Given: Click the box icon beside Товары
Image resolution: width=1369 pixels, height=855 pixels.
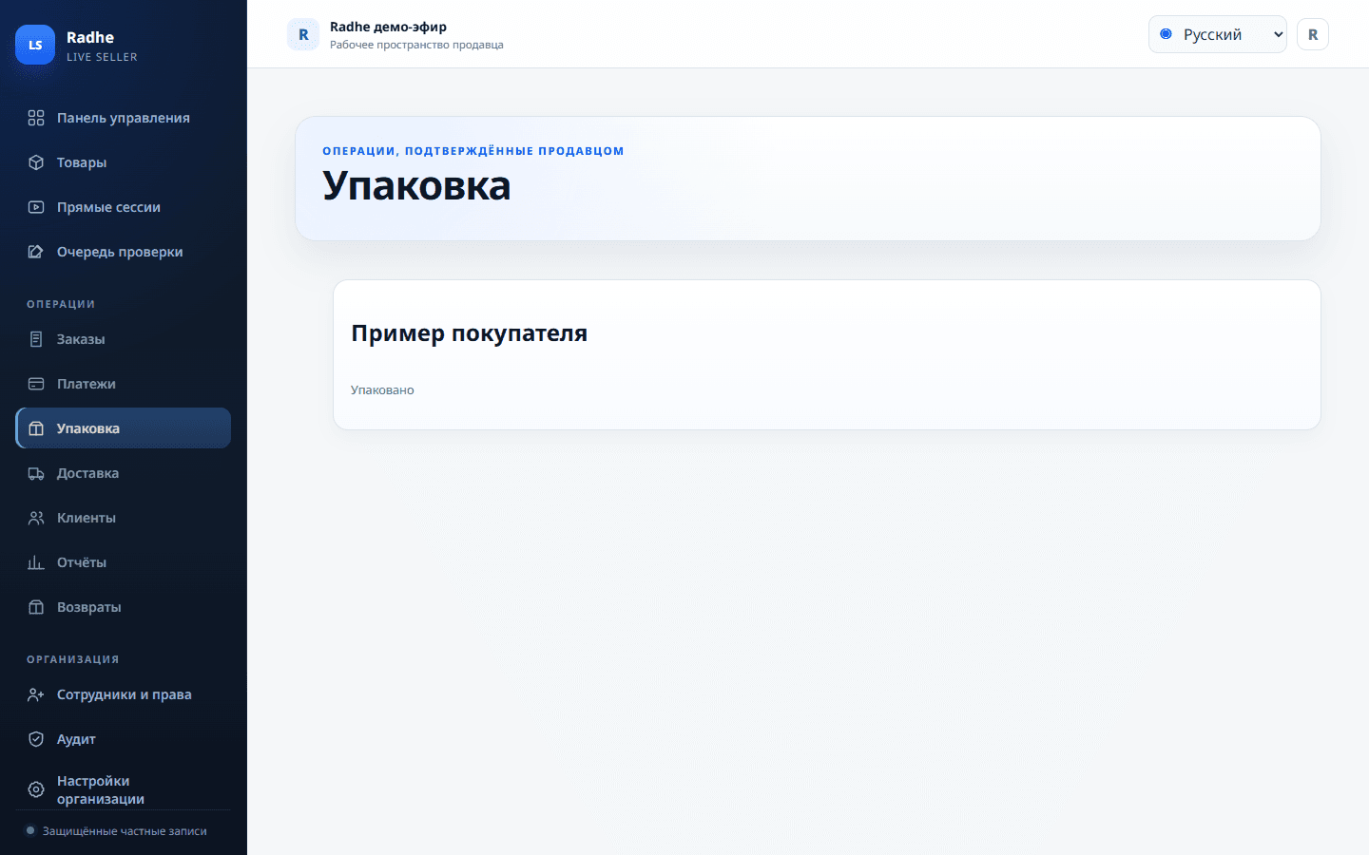Looking at the screenshot, I should (x=36, y=162).
